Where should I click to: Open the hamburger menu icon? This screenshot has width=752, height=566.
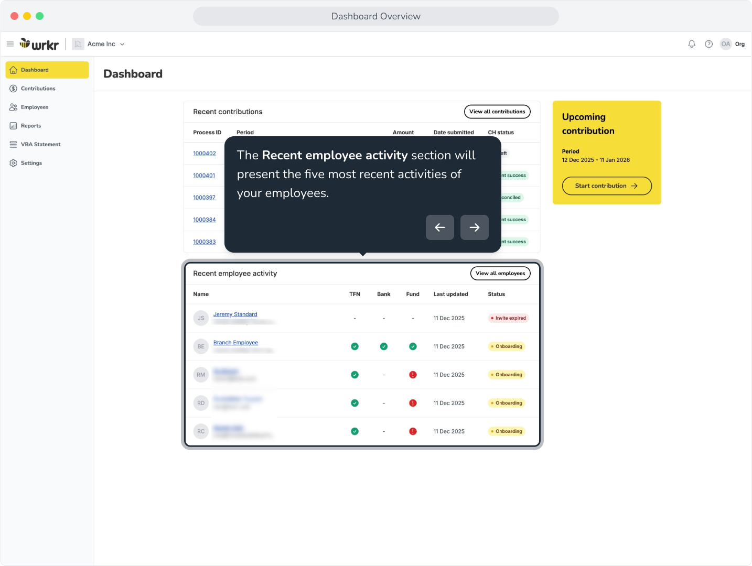[x=10, y=44]
